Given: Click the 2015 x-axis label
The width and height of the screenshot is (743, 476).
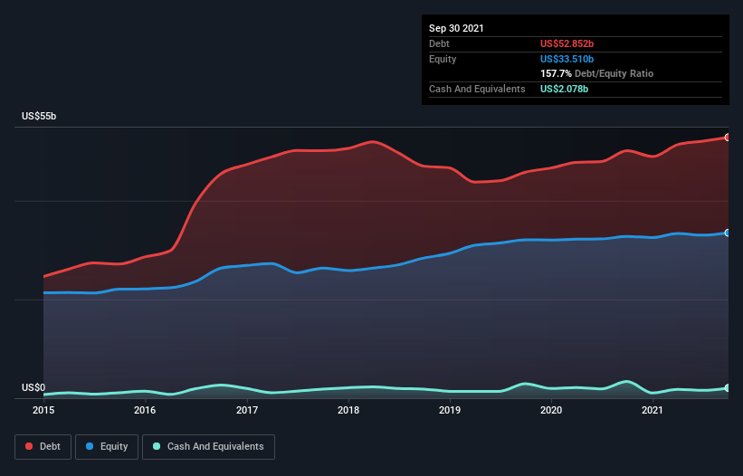Looking at the screenshot, I should 43,410.
